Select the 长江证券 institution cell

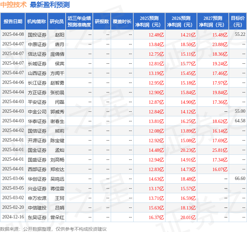(x=37, y=83)
